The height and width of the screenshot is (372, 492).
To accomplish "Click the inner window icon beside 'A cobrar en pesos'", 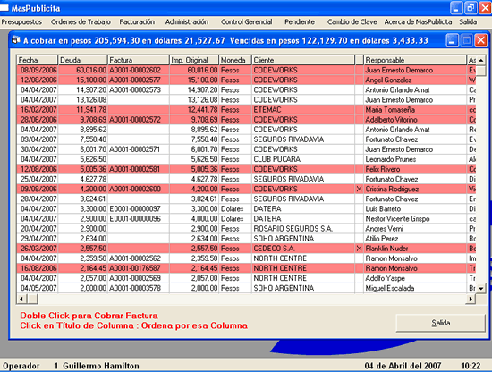I will point(16,40).
